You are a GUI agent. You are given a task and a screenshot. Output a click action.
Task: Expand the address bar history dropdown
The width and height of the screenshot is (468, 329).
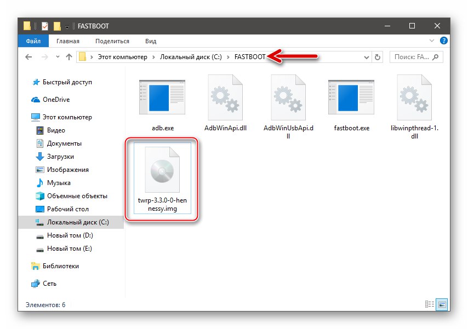pos(367,57)
